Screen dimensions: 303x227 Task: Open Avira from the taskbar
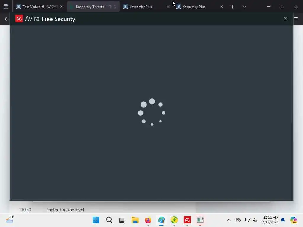point(187,220)
